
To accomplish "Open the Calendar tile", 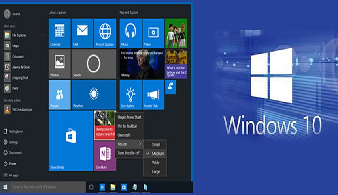I will (60, 33).
